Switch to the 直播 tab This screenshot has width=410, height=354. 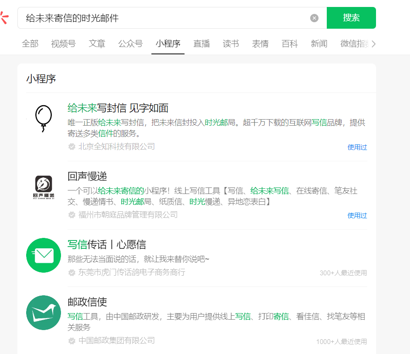coord(202,43)
